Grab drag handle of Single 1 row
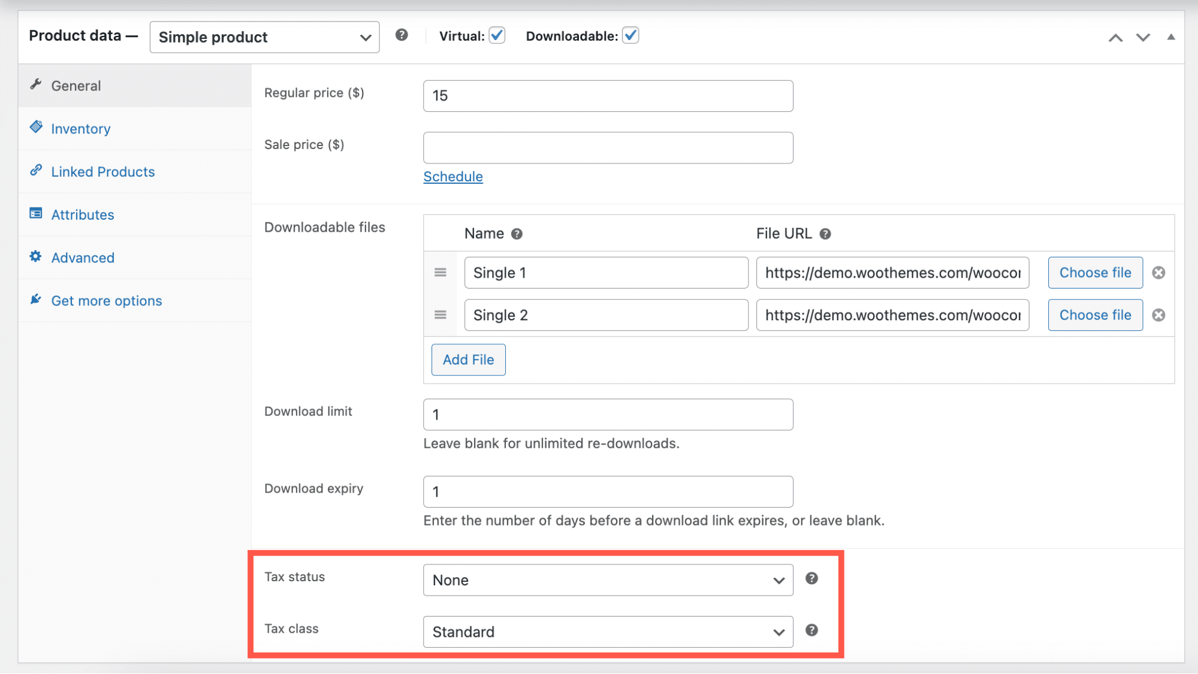Image resolution: width=1198 pixels, height=674 pixels. pos(440,273)
